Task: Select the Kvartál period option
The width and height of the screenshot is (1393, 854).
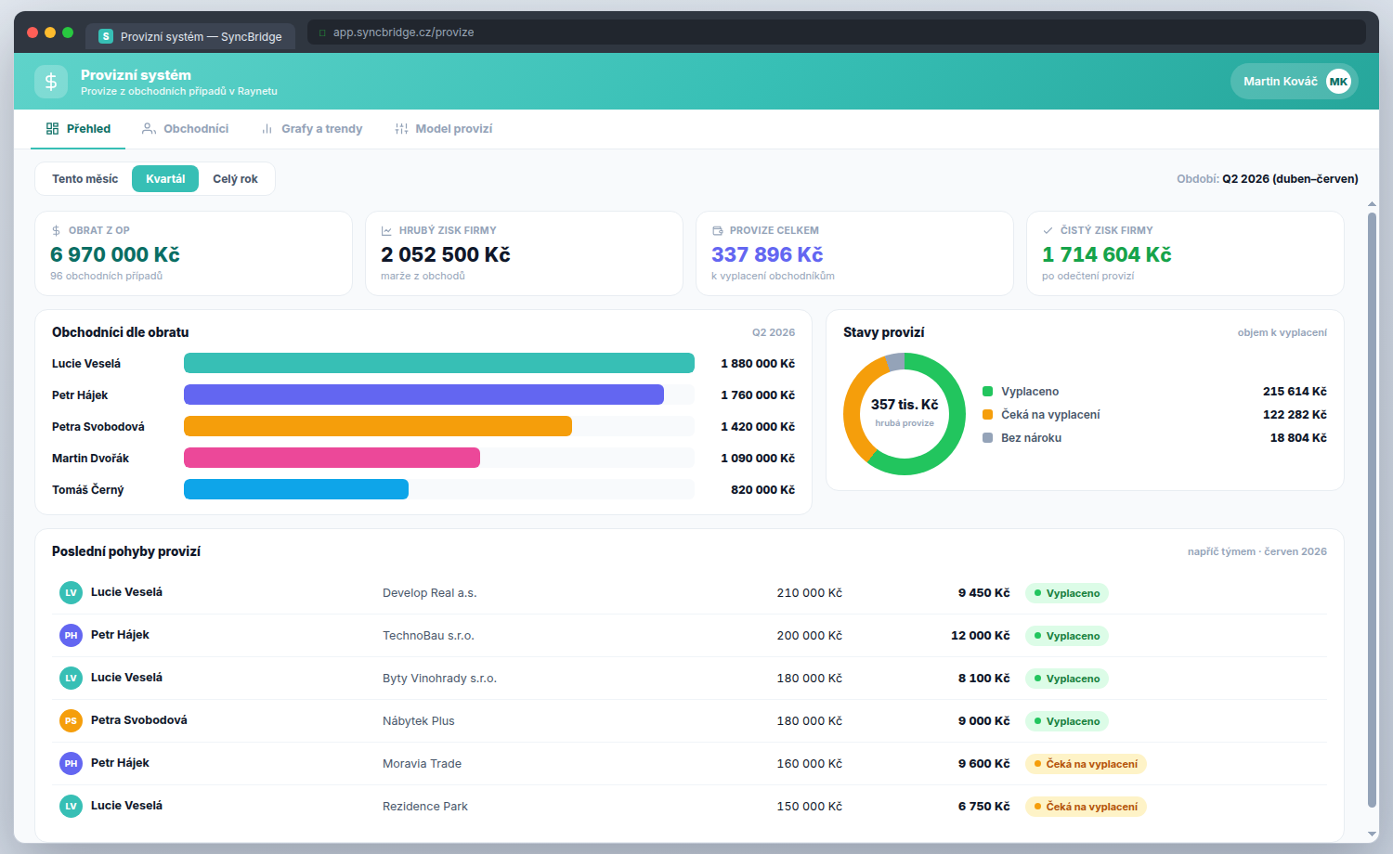Action: [x=165, y=179]
